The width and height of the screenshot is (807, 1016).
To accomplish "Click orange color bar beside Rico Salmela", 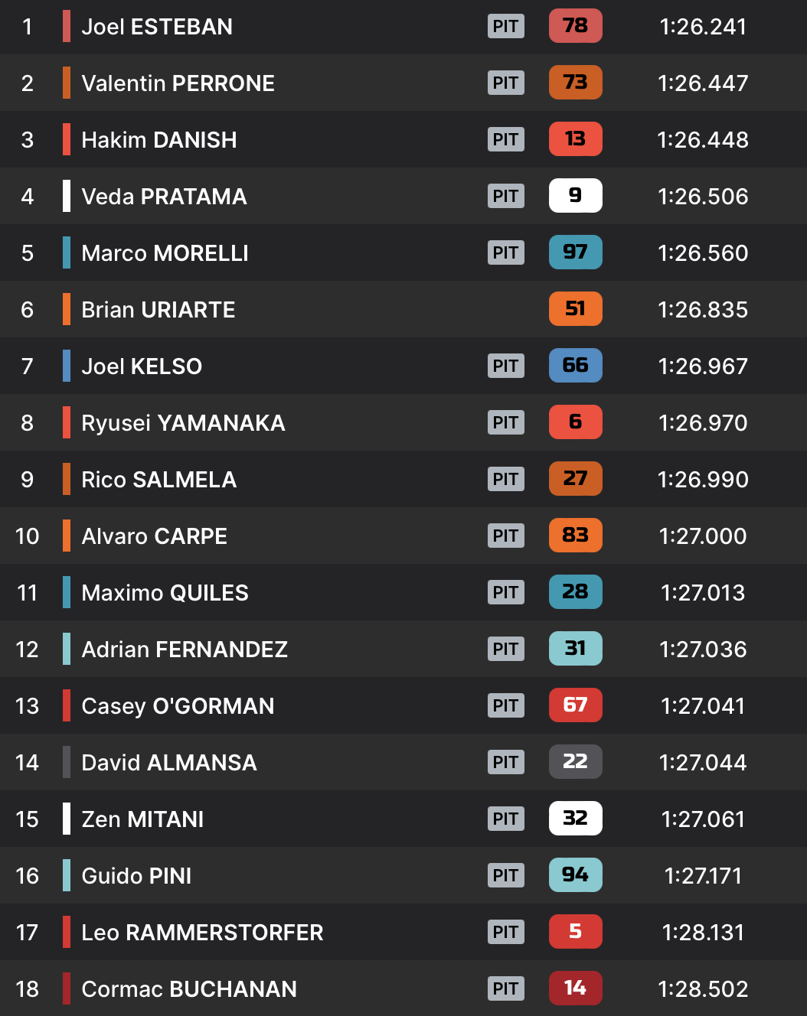I will click(67, 479).
